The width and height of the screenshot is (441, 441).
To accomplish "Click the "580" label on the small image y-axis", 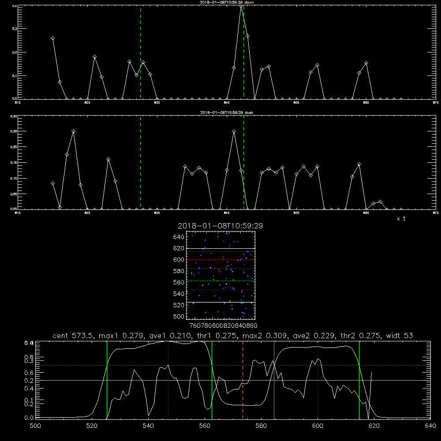I will tap(179, 271).
